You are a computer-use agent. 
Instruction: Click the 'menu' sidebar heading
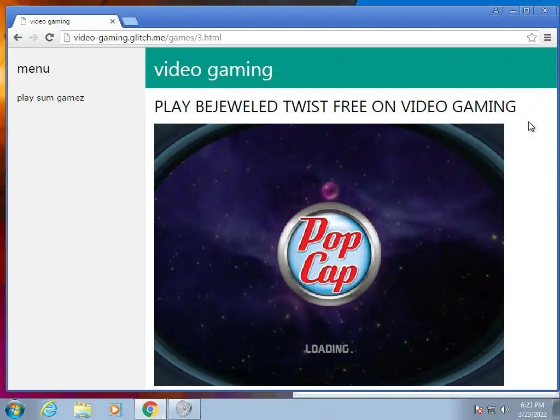coord(33,68)
